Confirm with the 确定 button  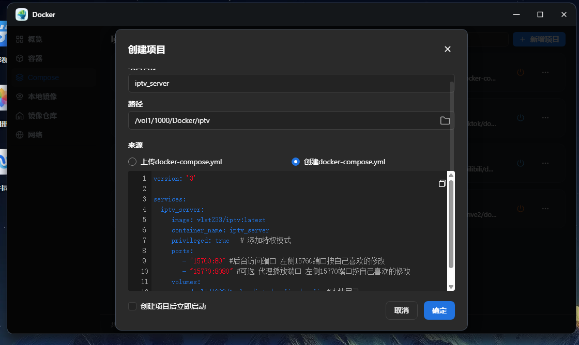pyautogui.click(x=439, y=310)
